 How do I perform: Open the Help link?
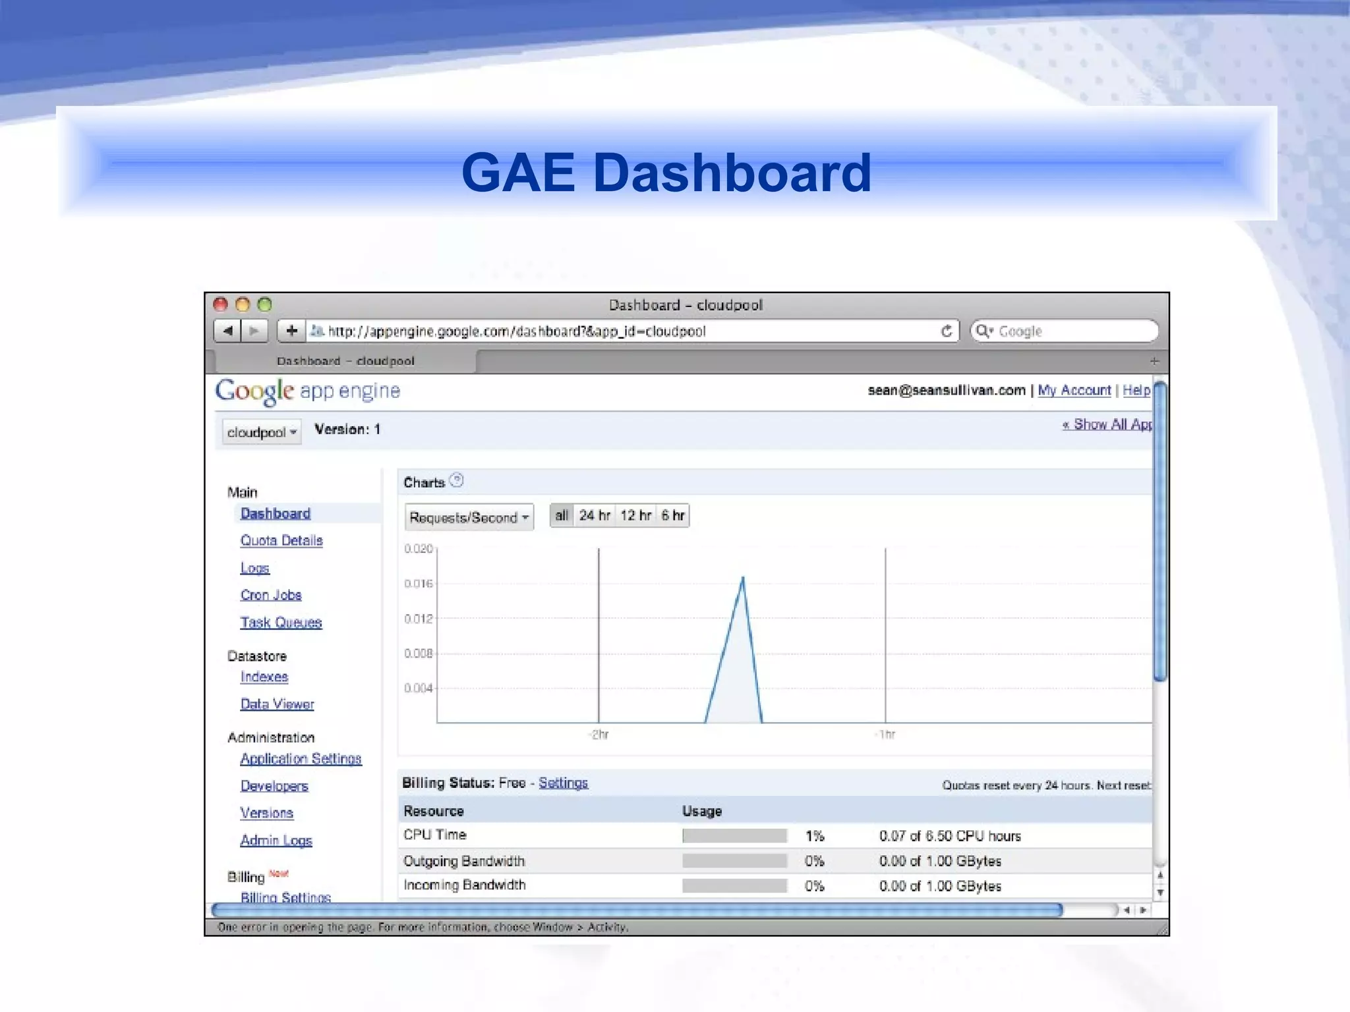[x=1136, y=390]
